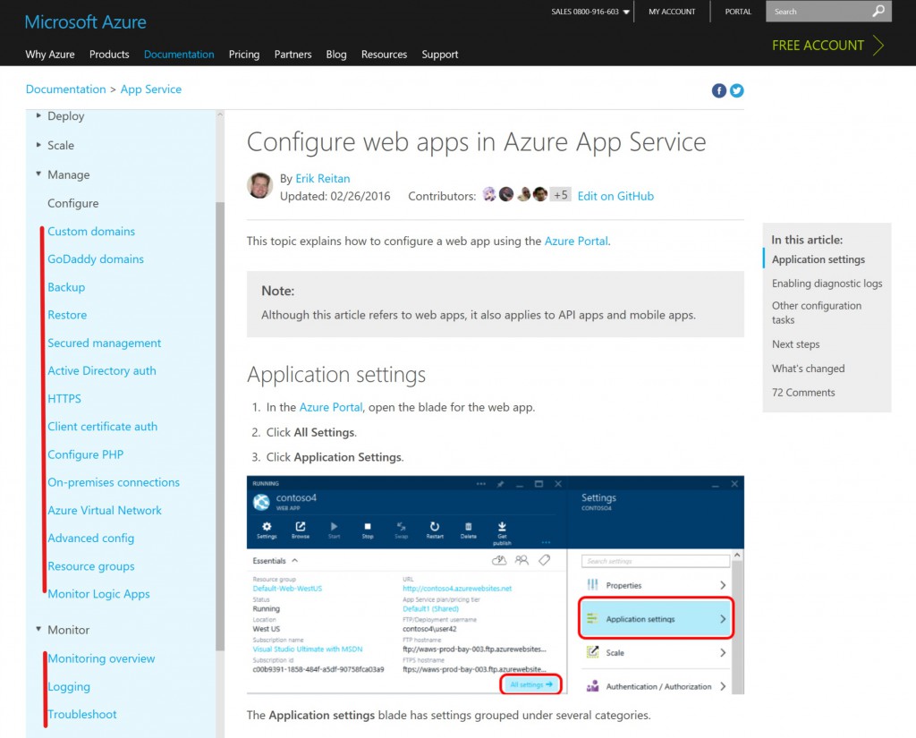Open Application settings in Settings blade
Image resolution: width=916 pixels, height=738 pixels.
pyautogui.click(x=656, y=618)
